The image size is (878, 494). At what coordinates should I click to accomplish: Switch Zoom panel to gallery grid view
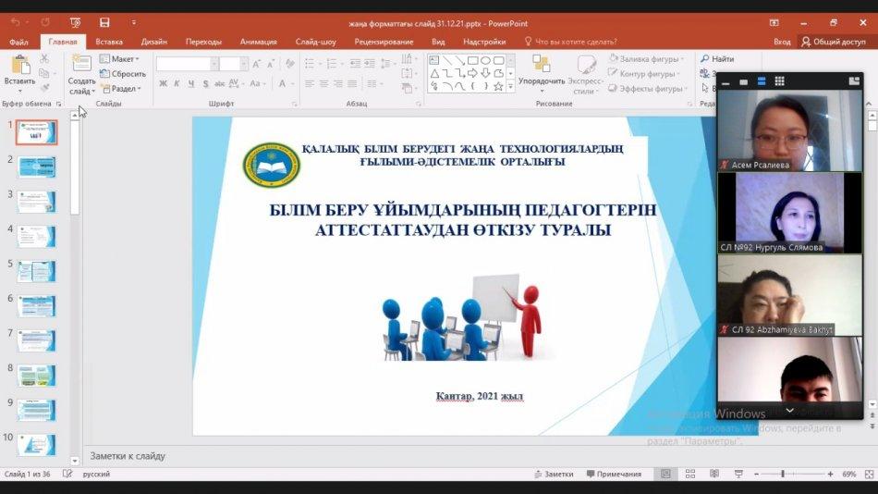click(779, 81)
